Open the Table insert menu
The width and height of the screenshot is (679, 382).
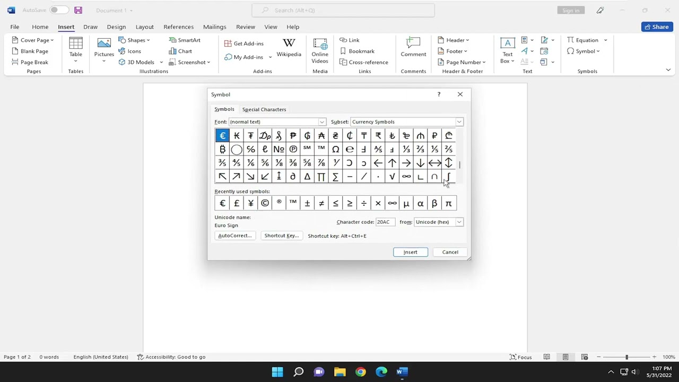(x=75, y=50)
